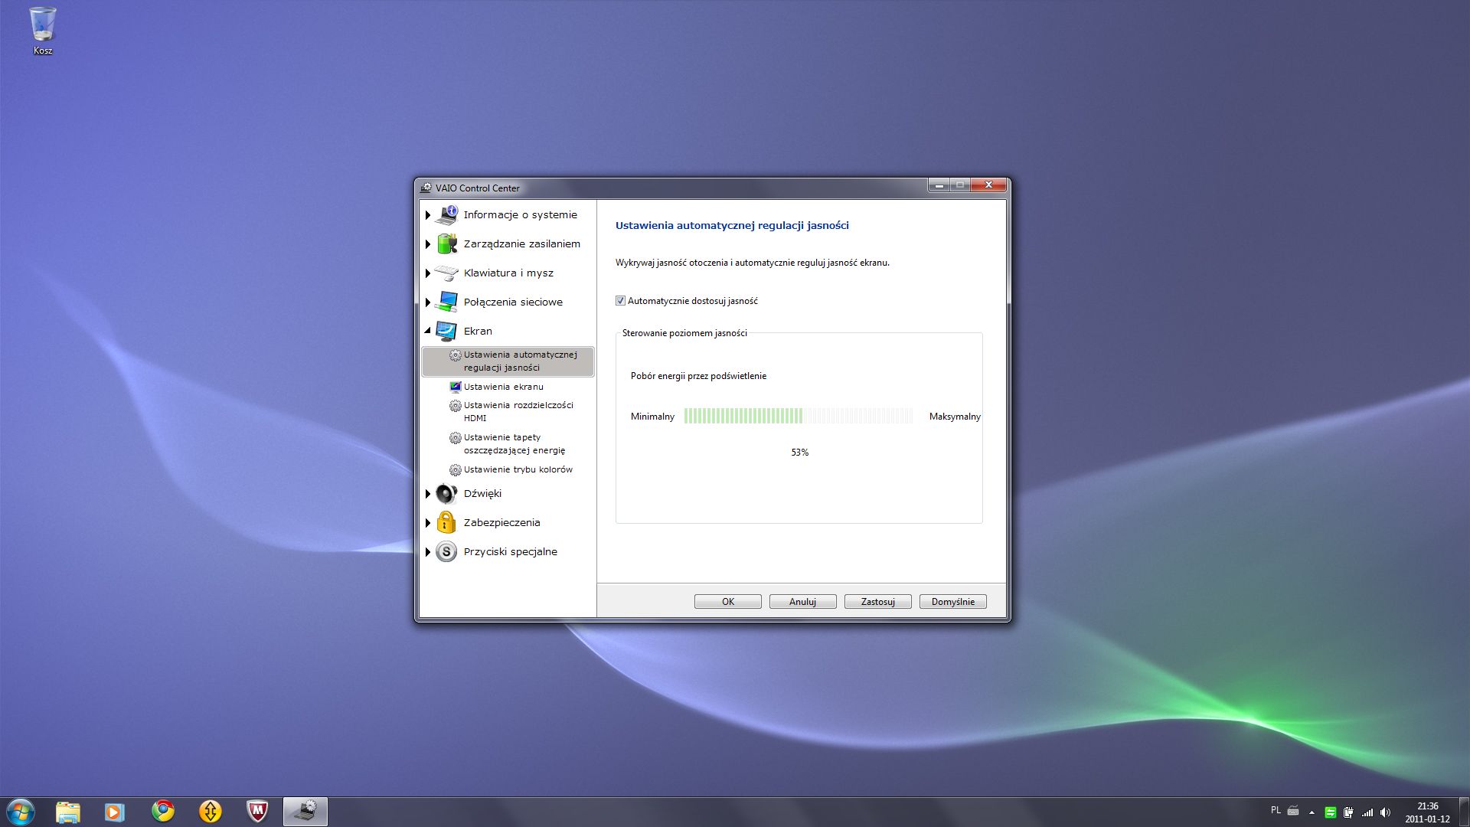This screenshot has width=1470, height=827.
Task: Expand the Zabezpieczenia tree node
Action: point(428,523)
